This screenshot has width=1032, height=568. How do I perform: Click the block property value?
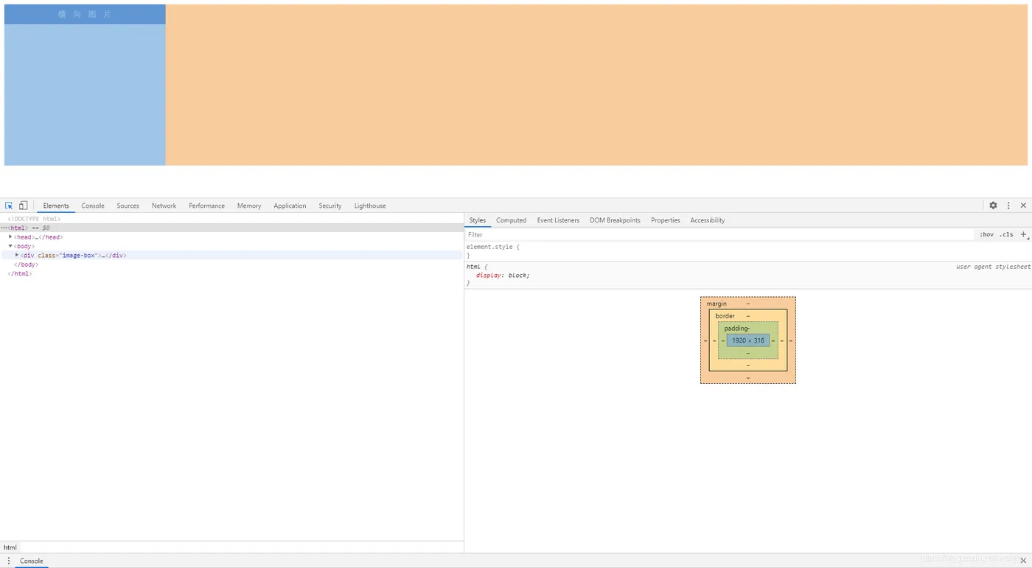(x=517, y=275)
